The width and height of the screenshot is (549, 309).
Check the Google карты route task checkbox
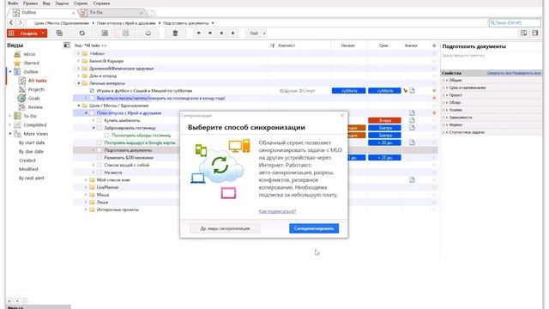click(x=100, y=142)
